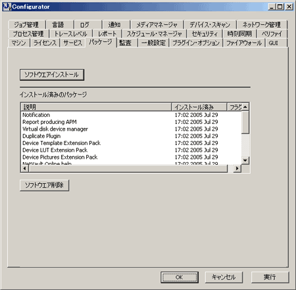The width and height of the screenshot is (296, 290).
Task: Click the vertical scrollbar thumb in package list
Action: click(245, 122)
